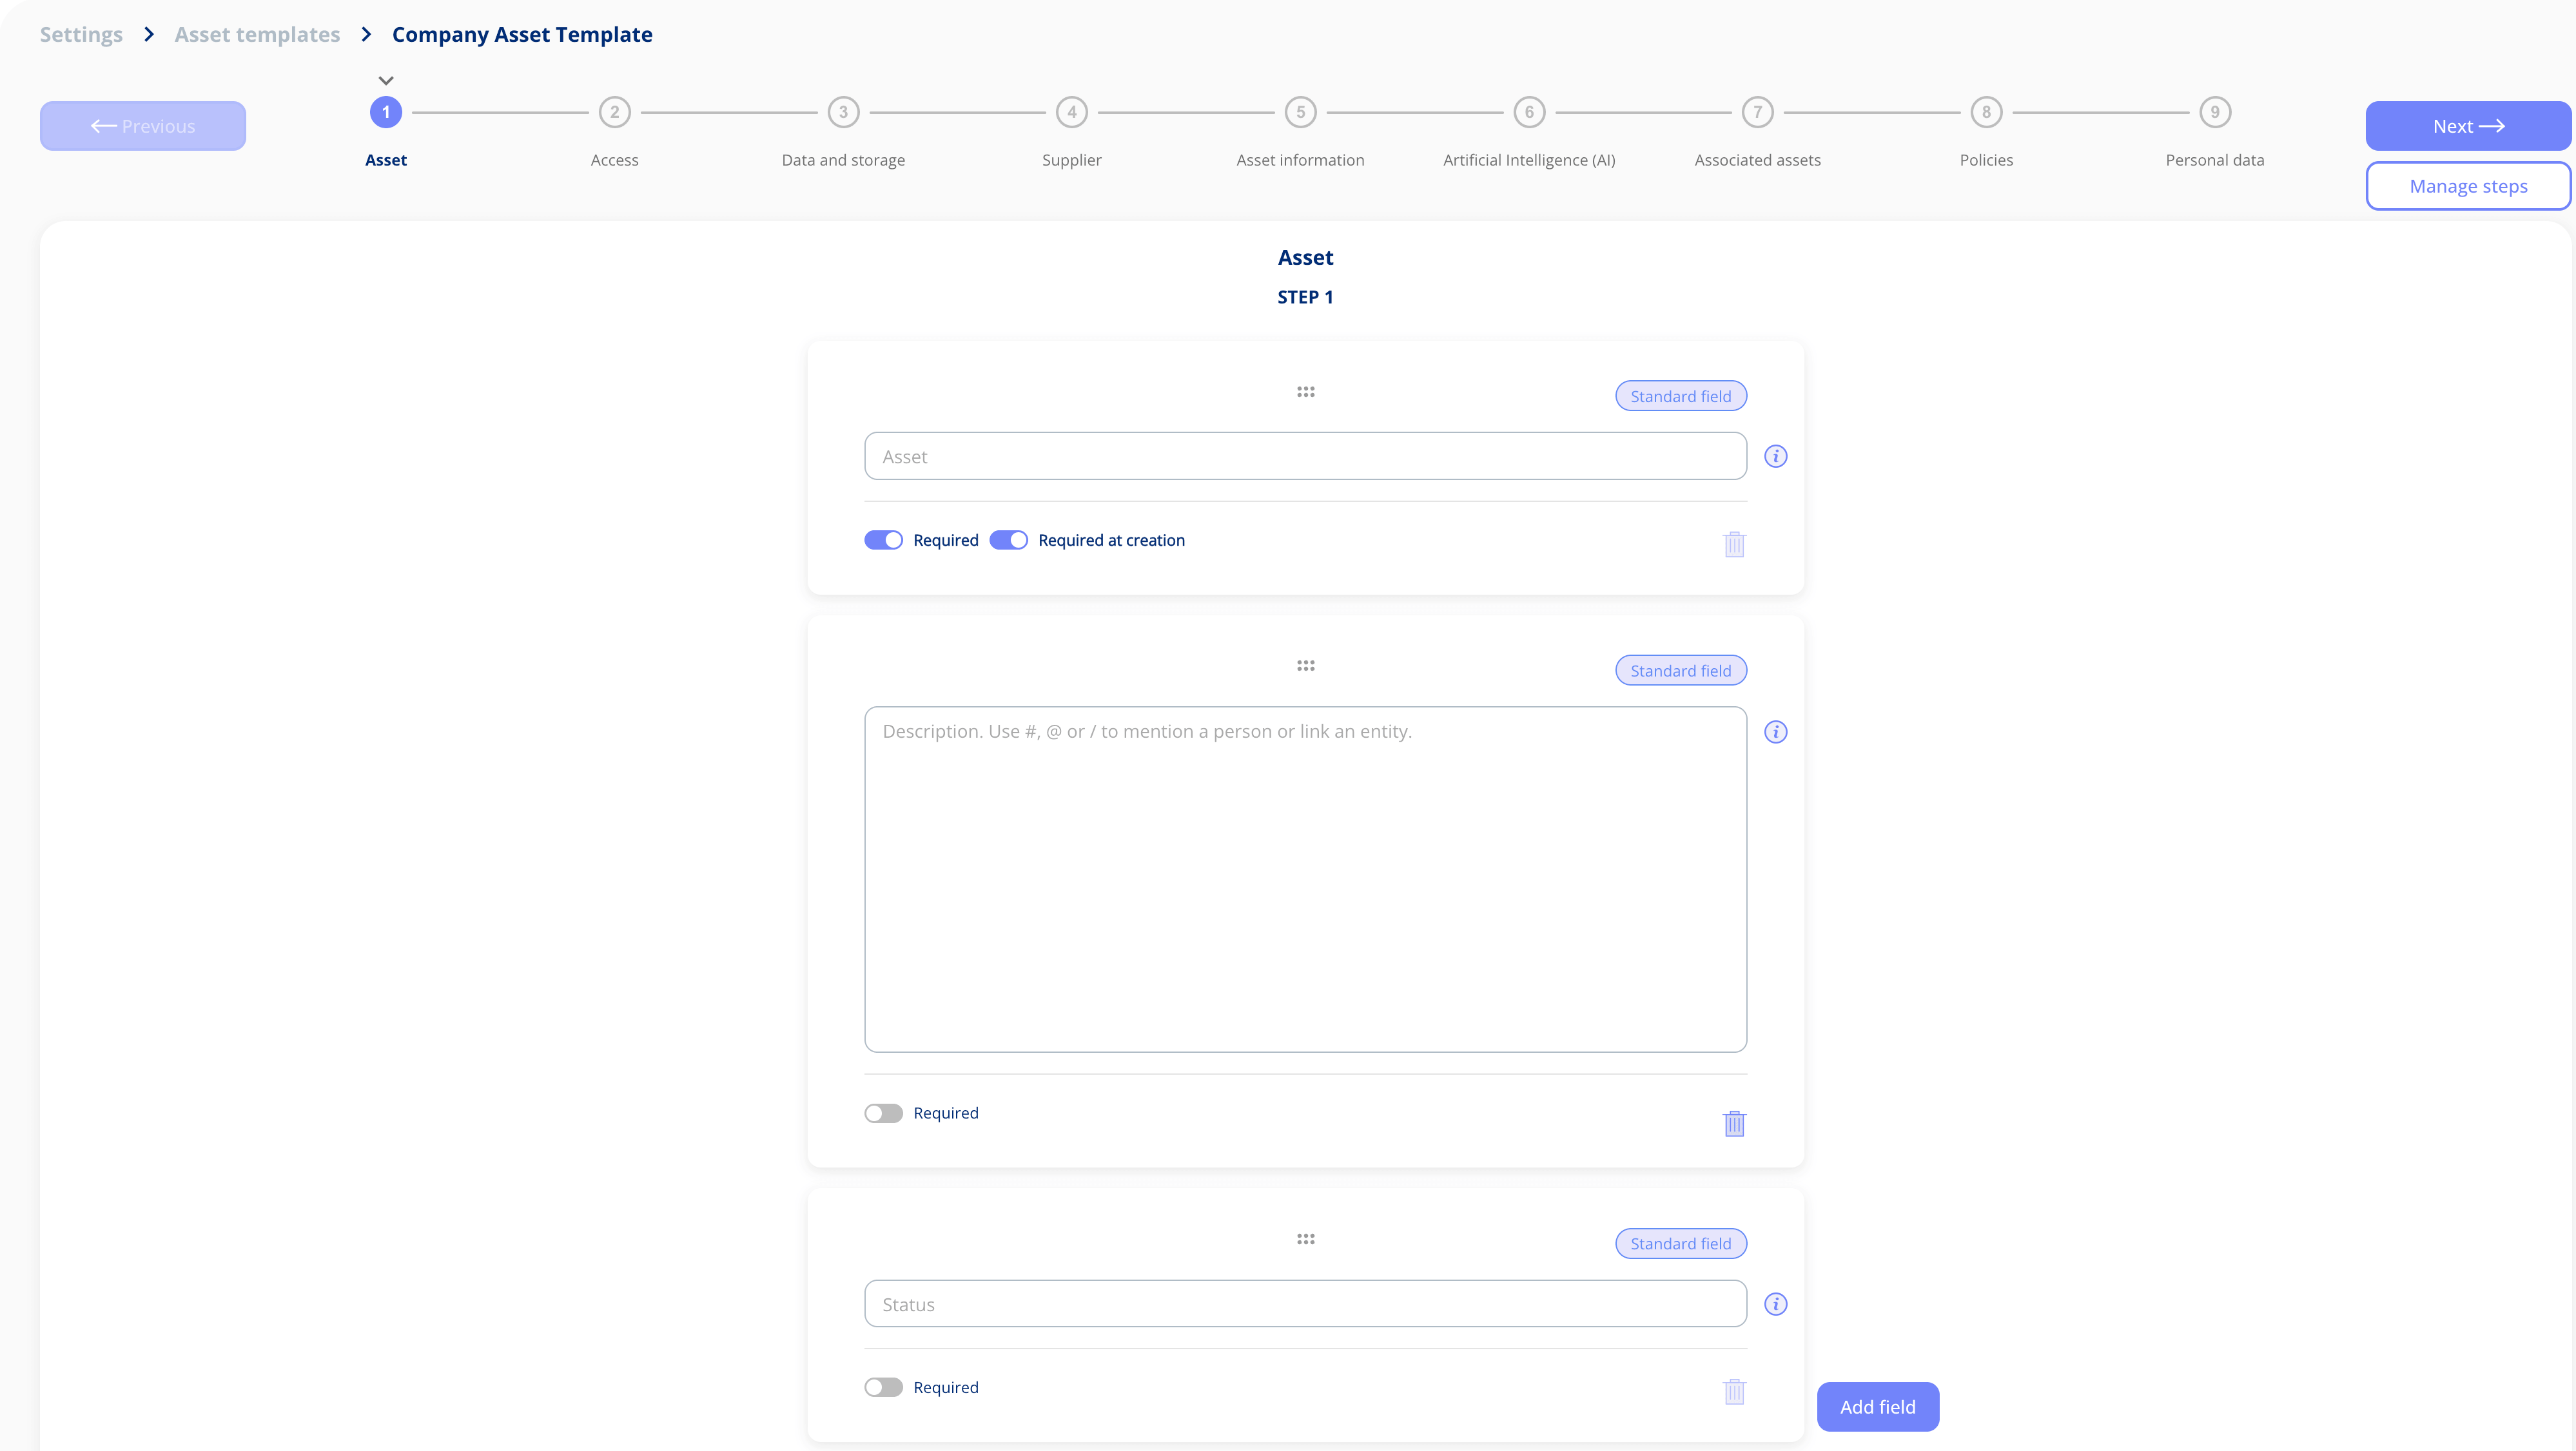The width and height of the screenshot is (2576, 1451).
Task: Enable Required toggle for Status field
Action: coord(883,1387)
